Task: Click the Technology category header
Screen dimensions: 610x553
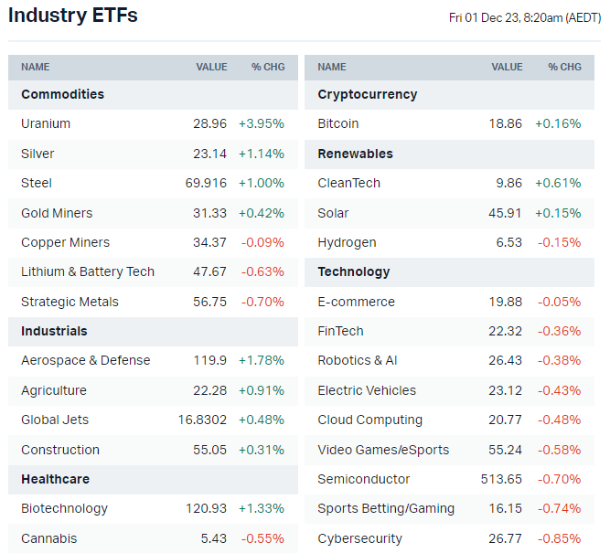Action: 354,271
